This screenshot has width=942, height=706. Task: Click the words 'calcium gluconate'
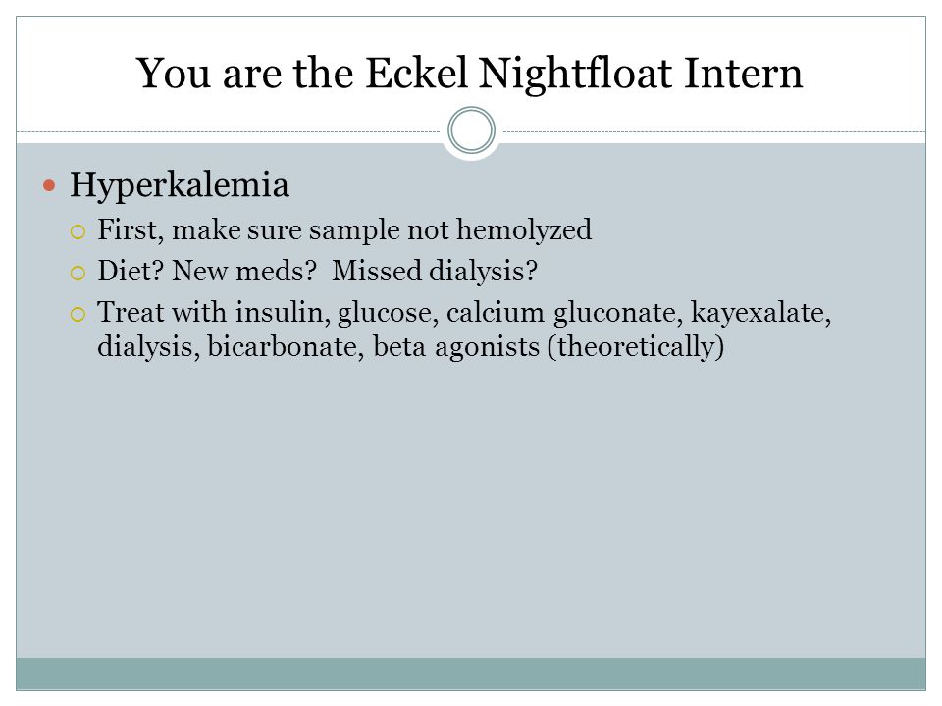tap(565, 313)
